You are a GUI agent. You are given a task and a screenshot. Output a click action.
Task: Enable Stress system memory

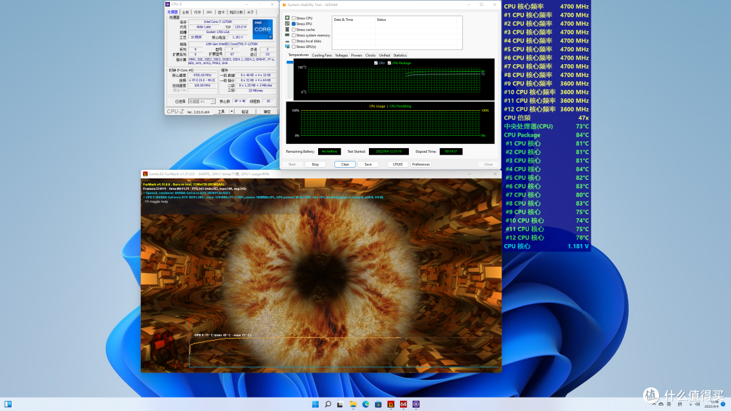pyautogui.click(x=294, y=35)
